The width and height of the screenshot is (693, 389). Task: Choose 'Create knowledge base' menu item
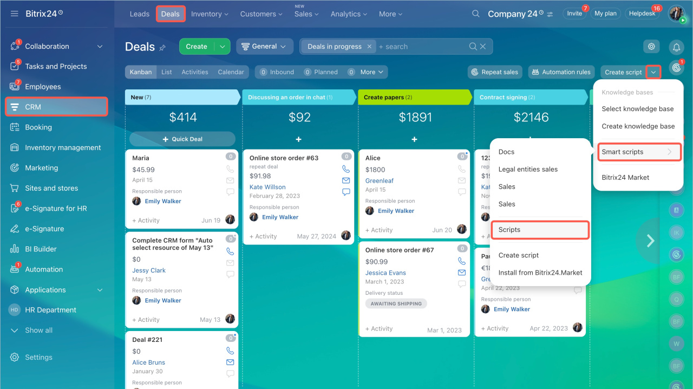(x=638, y=126)
